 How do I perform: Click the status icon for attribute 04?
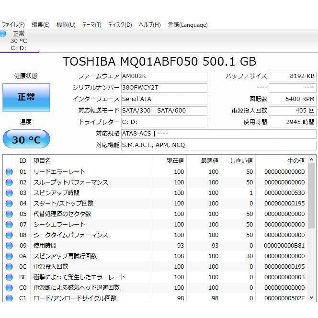9,204
